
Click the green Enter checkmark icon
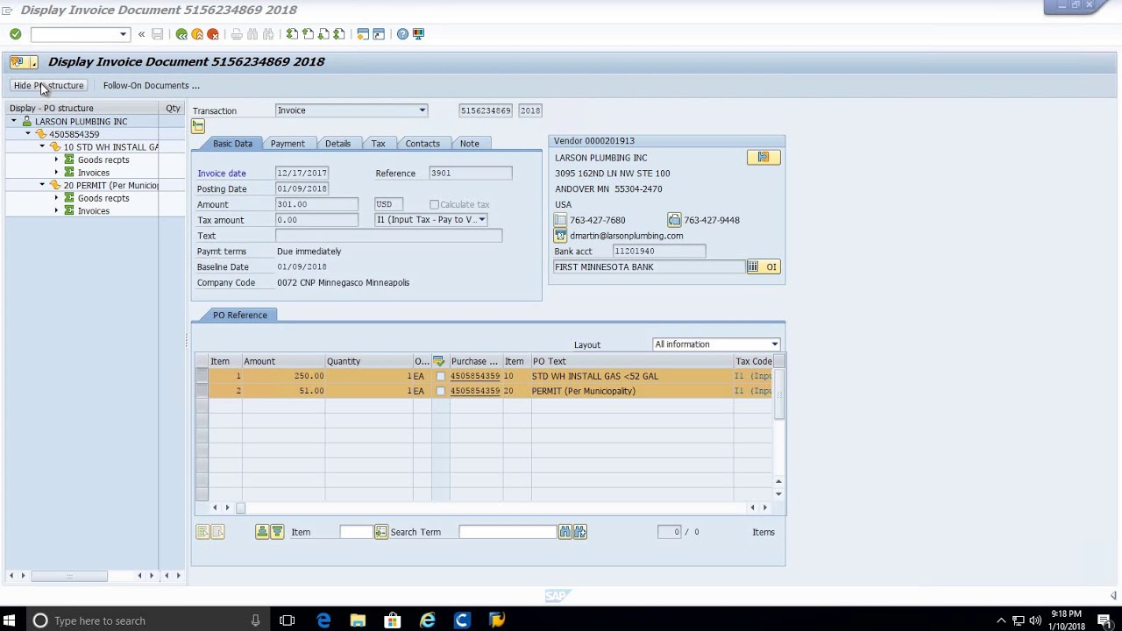pos(16,34)
